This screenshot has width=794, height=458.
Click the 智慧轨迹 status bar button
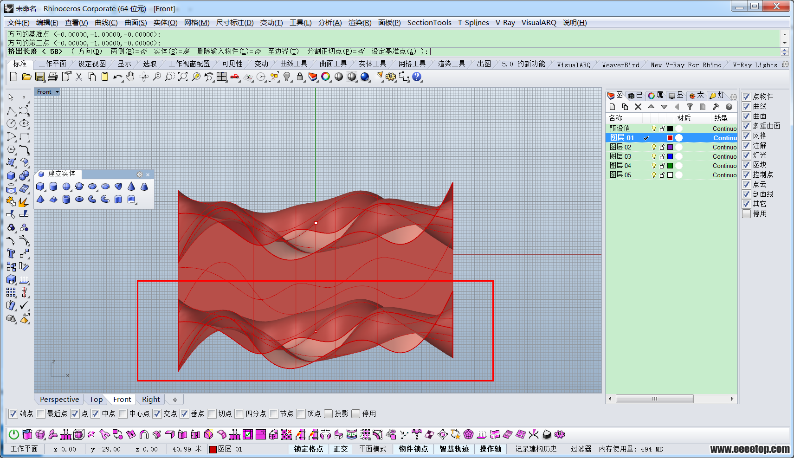pyautogui.click(x=454, y=449)
